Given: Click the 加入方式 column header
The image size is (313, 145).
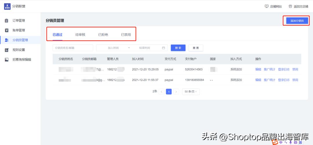Looking at the screenshot, I should coord(236,59).
